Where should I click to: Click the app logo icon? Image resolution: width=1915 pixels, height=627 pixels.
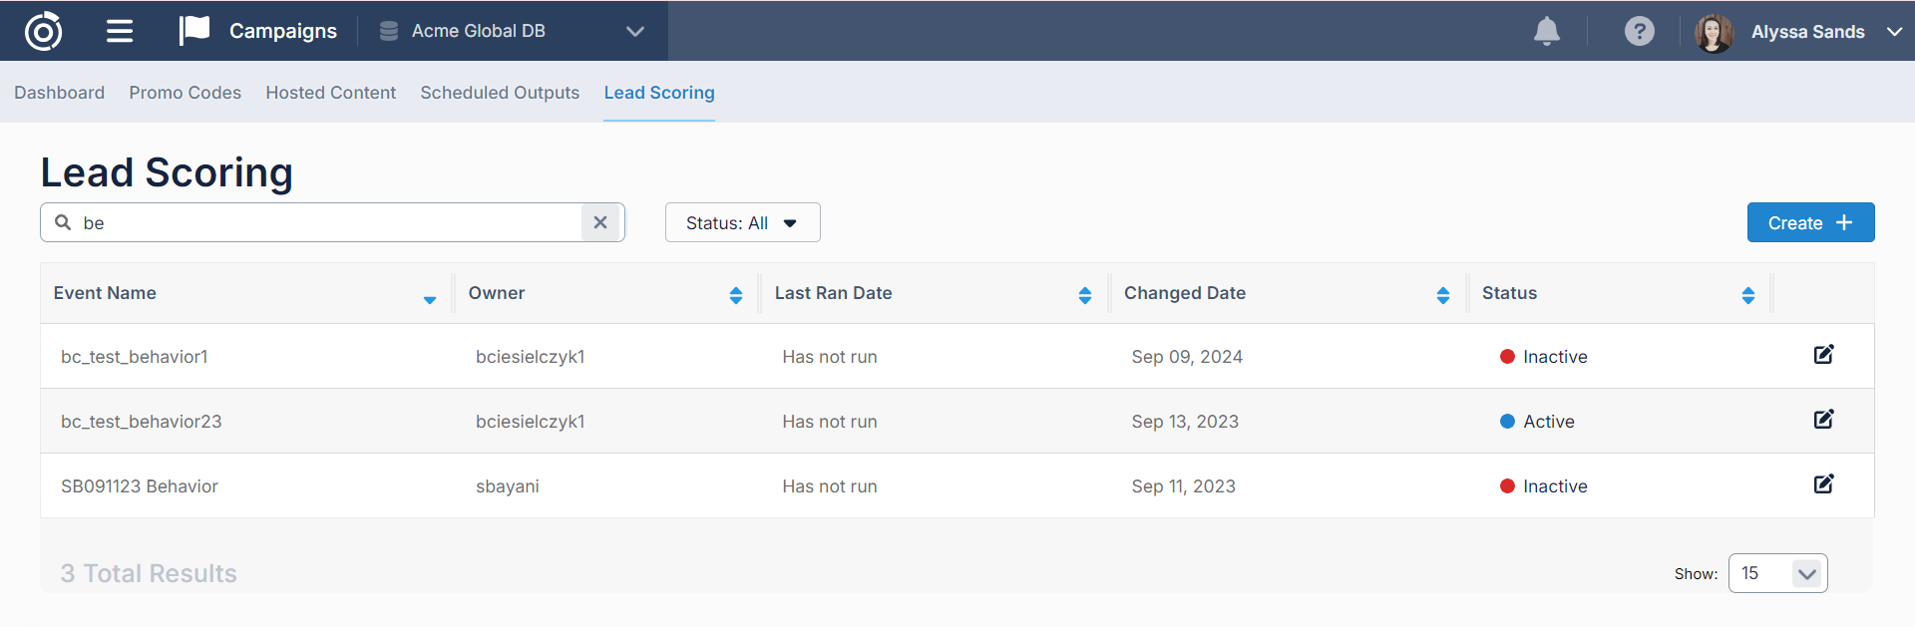click(43, 31)
